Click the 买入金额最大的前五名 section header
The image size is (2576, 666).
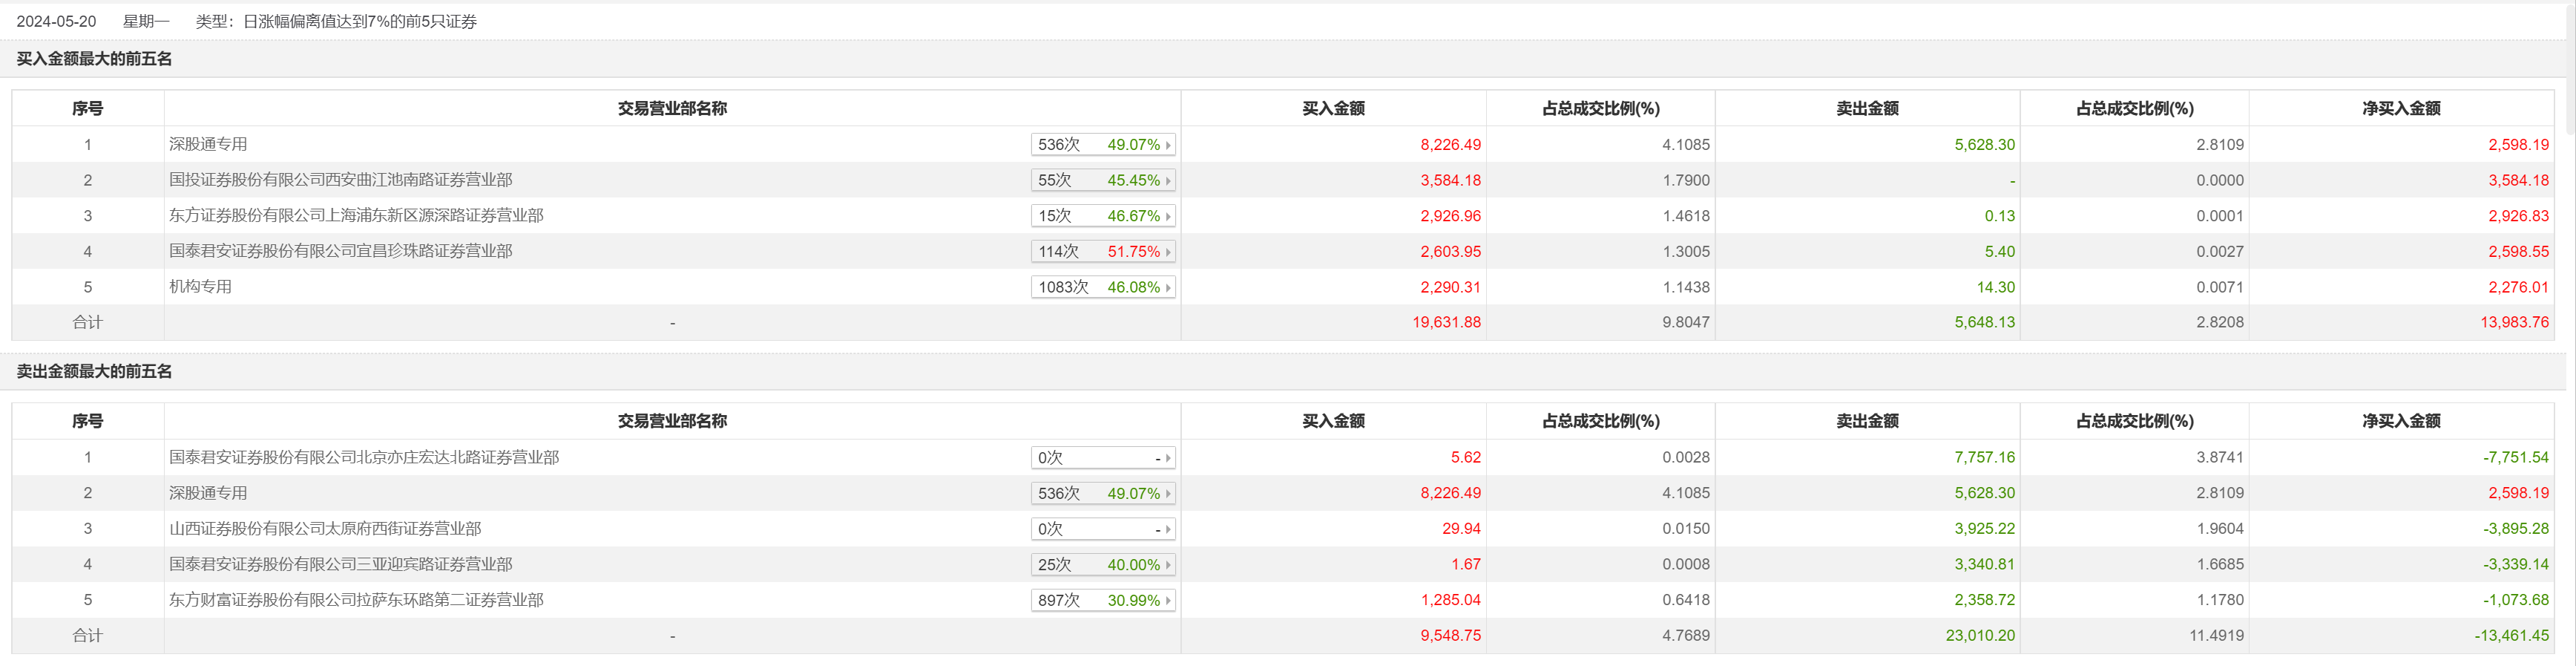point(94,59)
